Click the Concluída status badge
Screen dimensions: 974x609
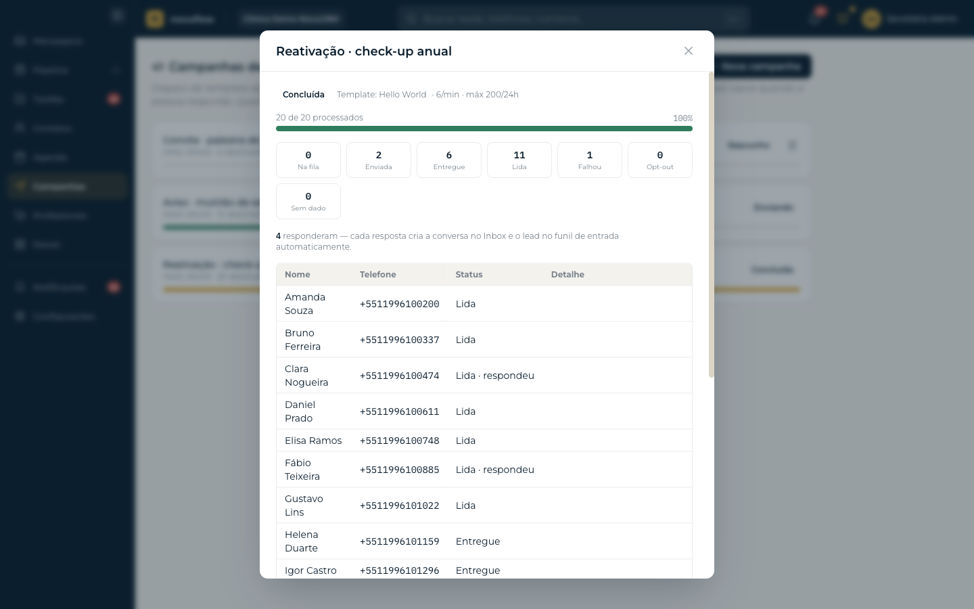[304, 95]
